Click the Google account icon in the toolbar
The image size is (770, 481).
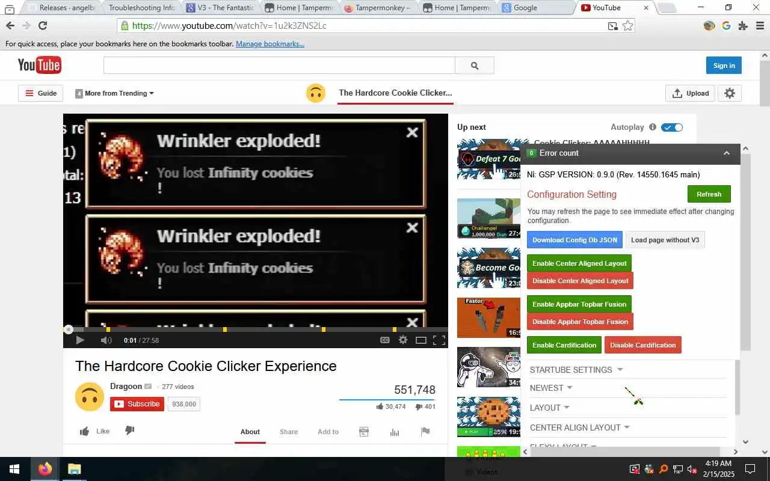point(726,26)
